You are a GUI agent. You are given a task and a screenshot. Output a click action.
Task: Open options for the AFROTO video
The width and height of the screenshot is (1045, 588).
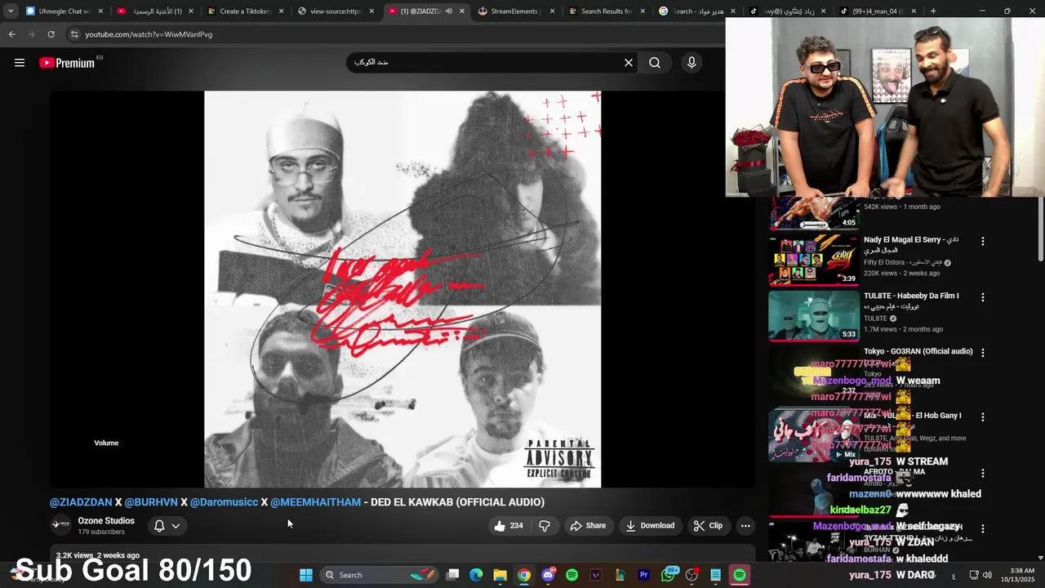[x=983, y=473]
